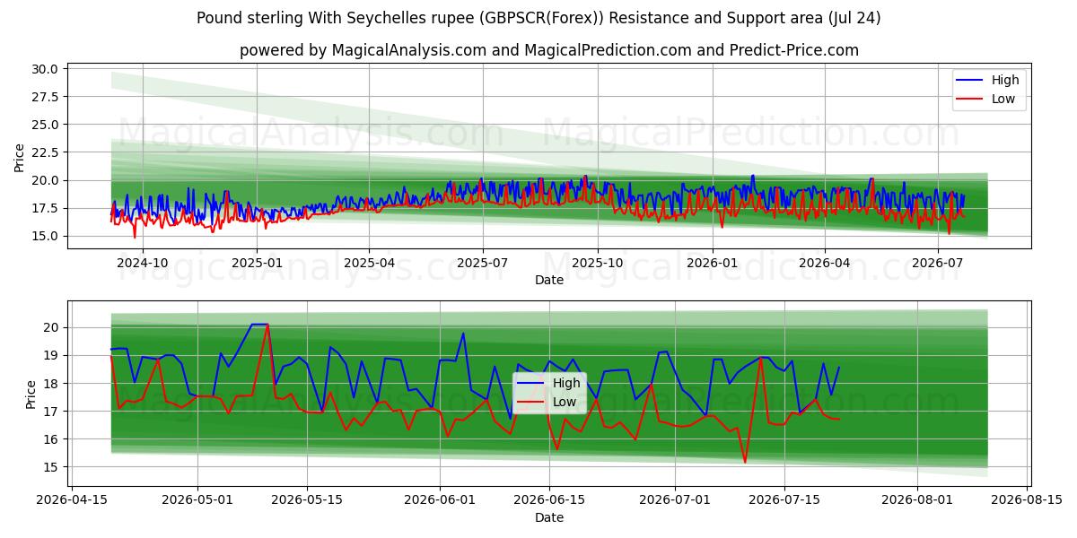The height and width of the screenshot is (538, 1077).
Task: Click the '19' price tick, bottom chart
Action: (52, 355)
